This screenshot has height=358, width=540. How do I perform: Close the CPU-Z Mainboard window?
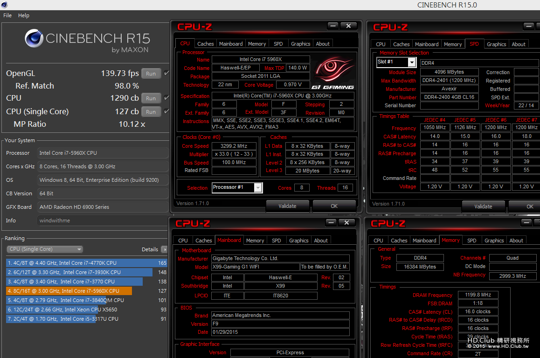pos(346,223)
